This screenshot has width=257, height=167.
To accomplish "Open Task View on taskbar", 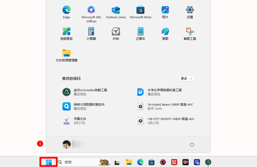I will [x=117, y=162].
